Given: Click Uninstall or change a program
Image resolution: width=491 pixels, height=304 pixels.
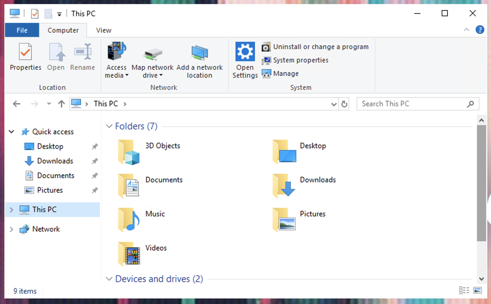Looking at the screenshot, I should click(315, 47).
